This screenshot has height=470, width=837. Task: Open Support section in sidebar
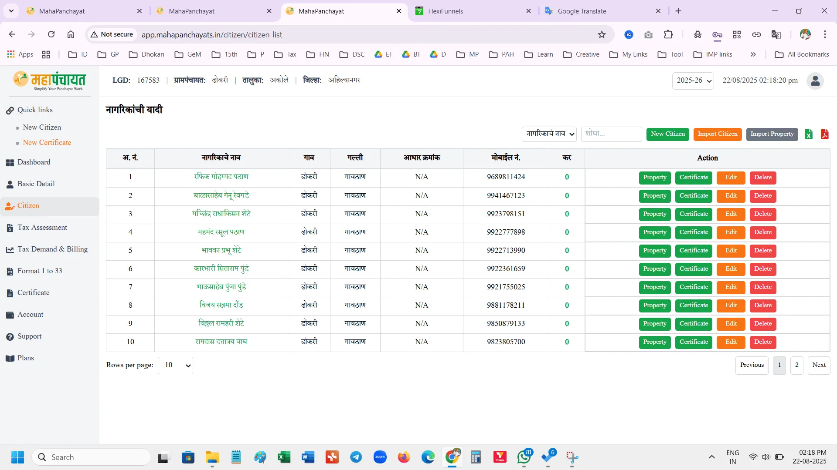tap(29, 336)
